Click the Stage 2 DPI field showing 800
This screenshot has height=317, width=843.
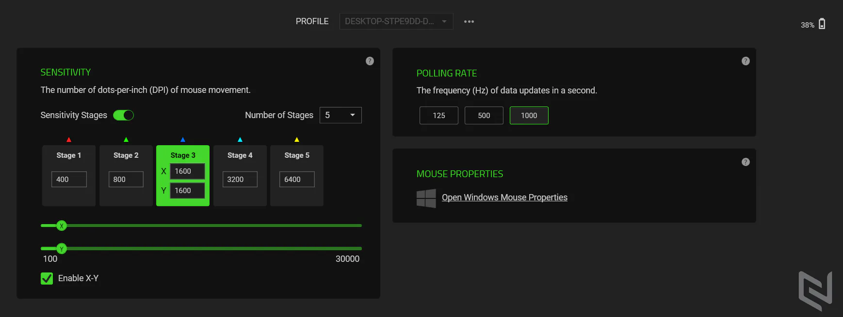coord(126,179)
